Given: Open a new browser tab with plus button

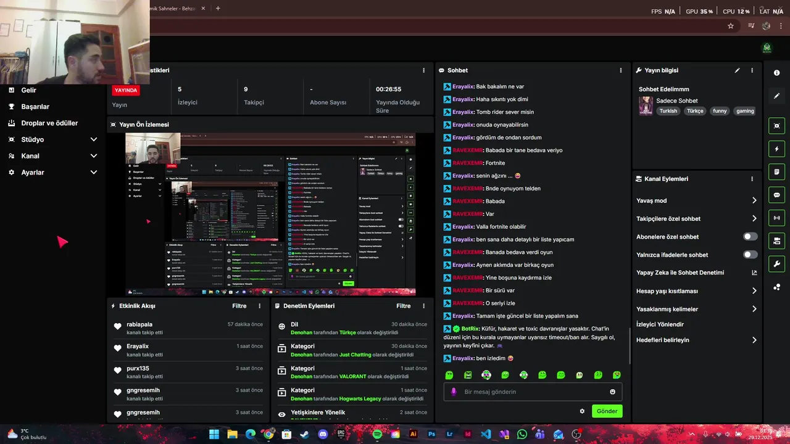Looking at the screenshot, I should 218,9.
